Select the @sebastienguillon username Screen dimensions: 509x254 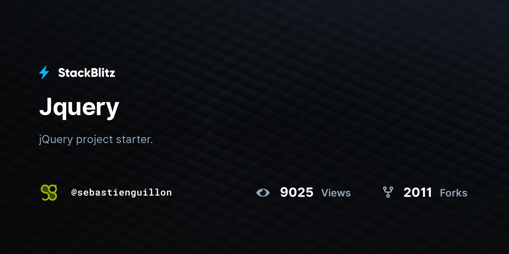pos(121,193)
